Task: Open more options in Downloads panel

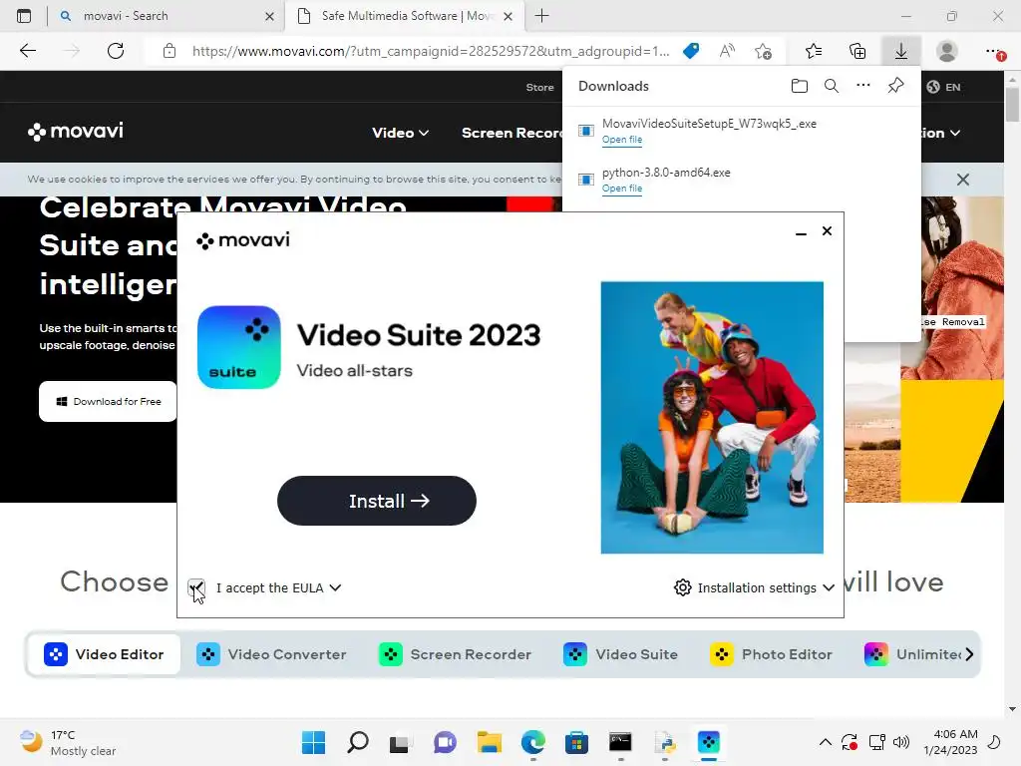Action: pos(863,86)
